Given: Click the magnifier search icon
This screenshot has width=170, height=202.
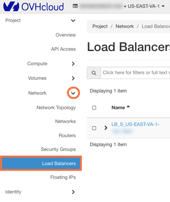Looking at the screenshot, I should (x=94, y=73).
